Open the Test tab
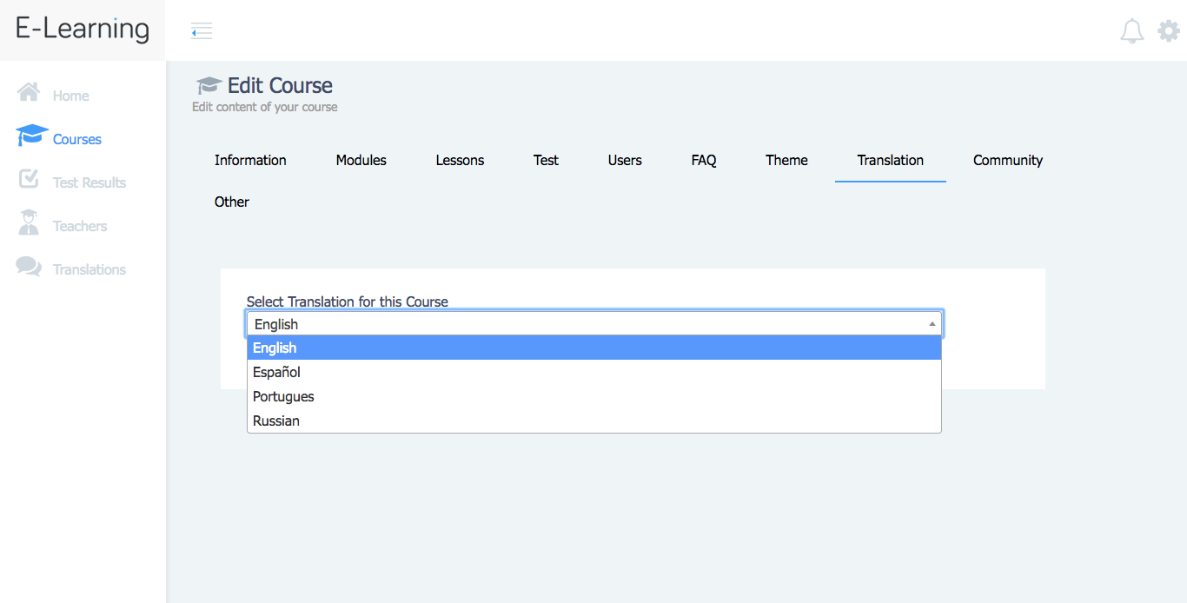Screen dimensions: 1187x603 (x=547, y=160)
